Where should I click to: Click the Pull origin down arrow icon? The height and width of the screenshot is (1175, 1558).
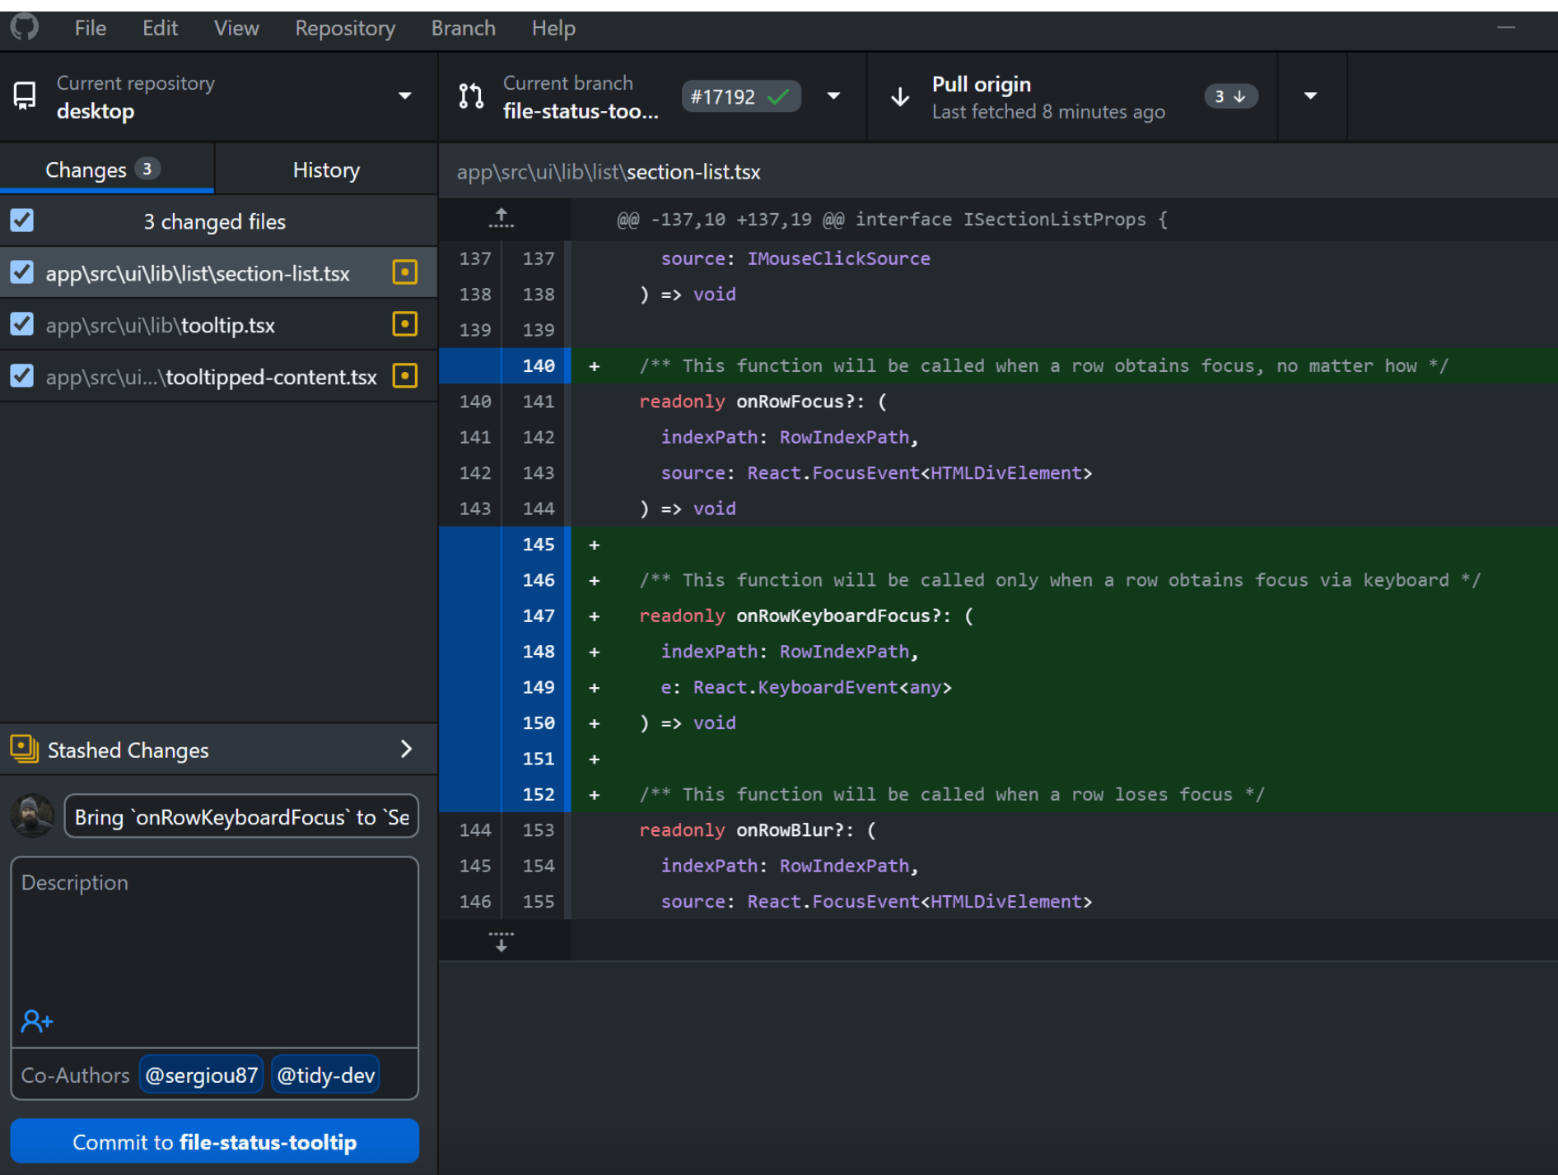[900, 97]
